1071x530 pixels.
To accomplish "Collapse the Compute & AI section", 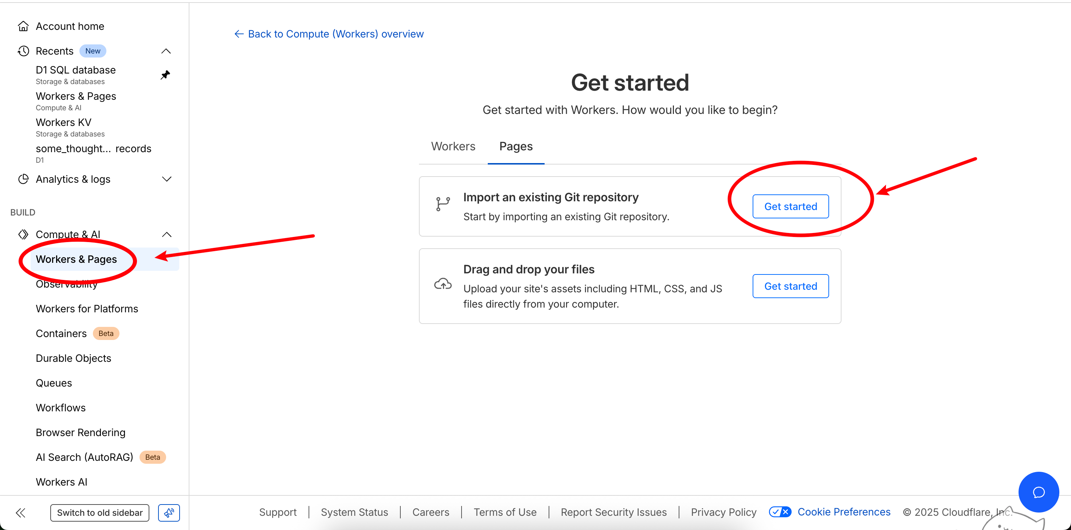I will click(x=166, y=234).
